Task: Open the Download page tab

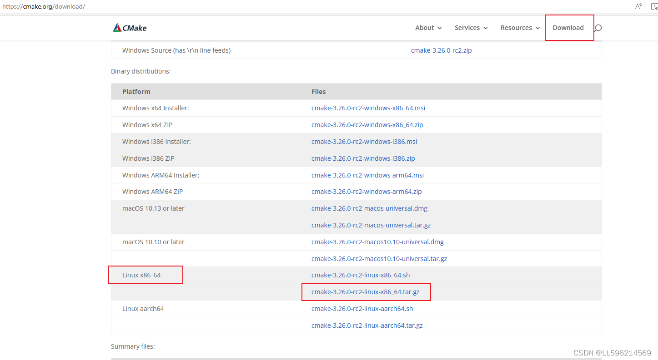Action: pos(568,28)
